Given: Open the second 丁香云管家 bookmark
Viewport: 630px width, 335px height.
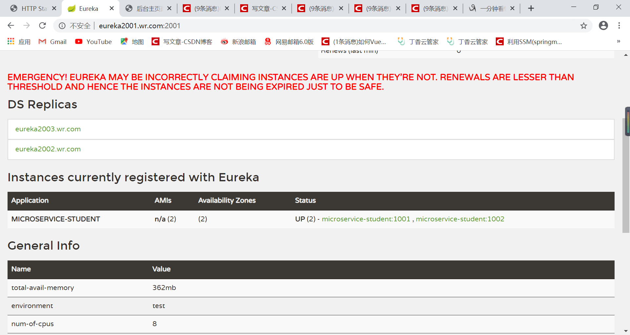Looking at the screenshot, I should (467, 42).
